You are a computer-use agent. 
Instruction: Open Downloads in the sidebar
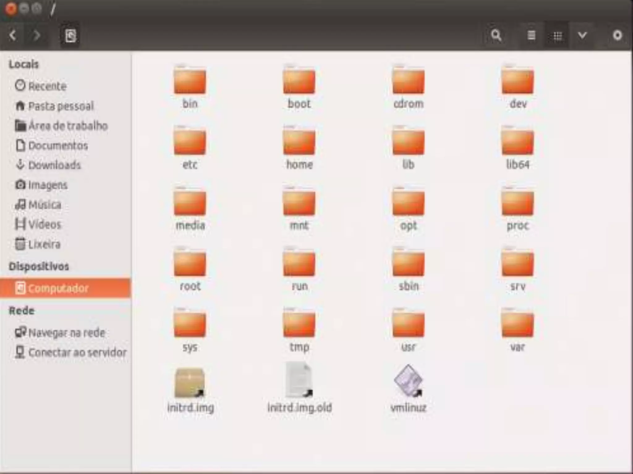click(54, 165)
